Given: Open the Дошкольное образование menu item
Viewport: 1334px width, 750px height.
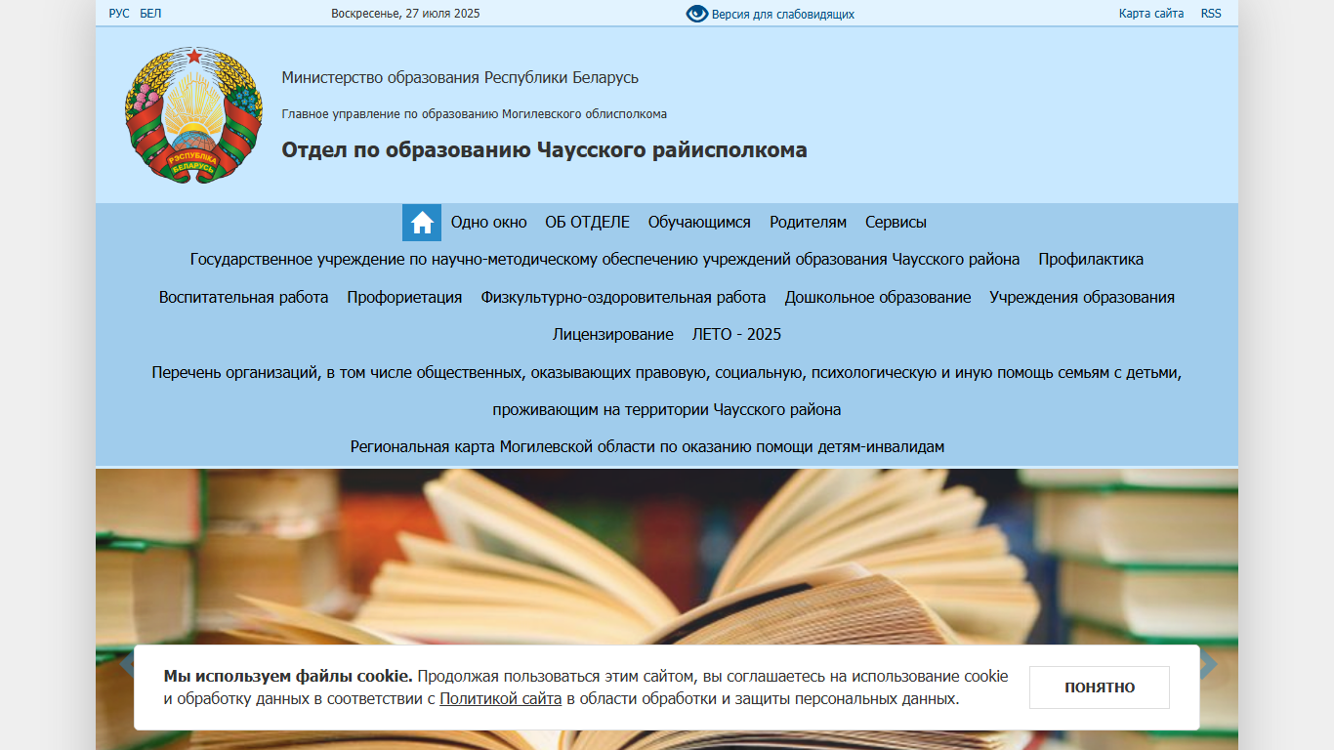Looking at the screenshot, I should [x=878, y=297].
